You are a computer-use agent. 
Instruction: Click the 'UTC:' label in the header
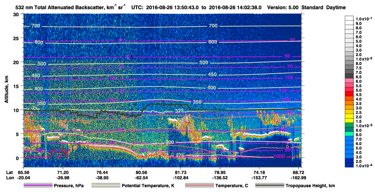137,7
